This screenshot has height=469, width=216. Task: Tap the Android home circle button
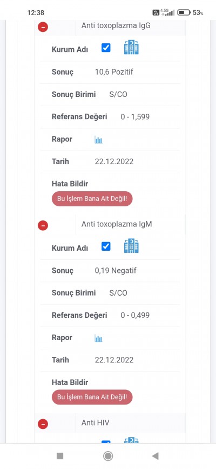pyautogui.click(x=108, y=456)
